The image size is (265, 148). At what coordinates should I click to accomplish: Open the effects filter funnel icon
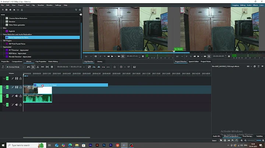click(x=76, y=10)
